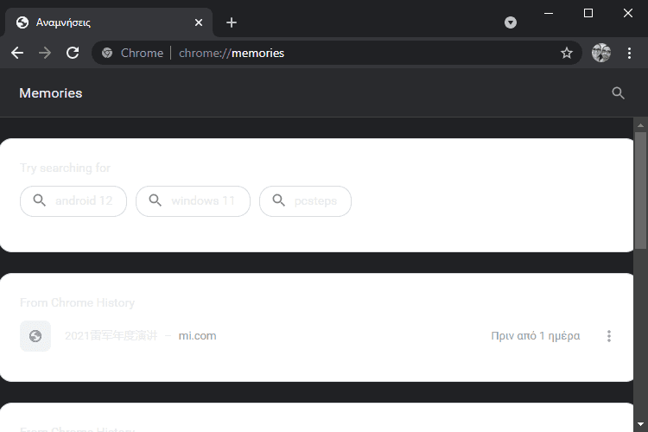Viewport: 648px width, 432px height.
Task: Bookmark this page with the star icon
Action: click(567, 53)
